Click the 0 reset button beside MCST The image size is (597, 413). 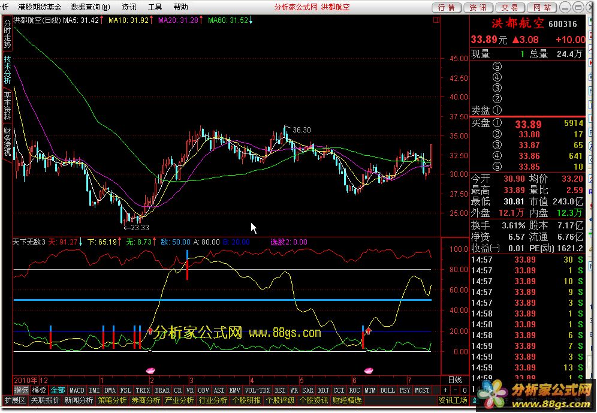point(464,390)
